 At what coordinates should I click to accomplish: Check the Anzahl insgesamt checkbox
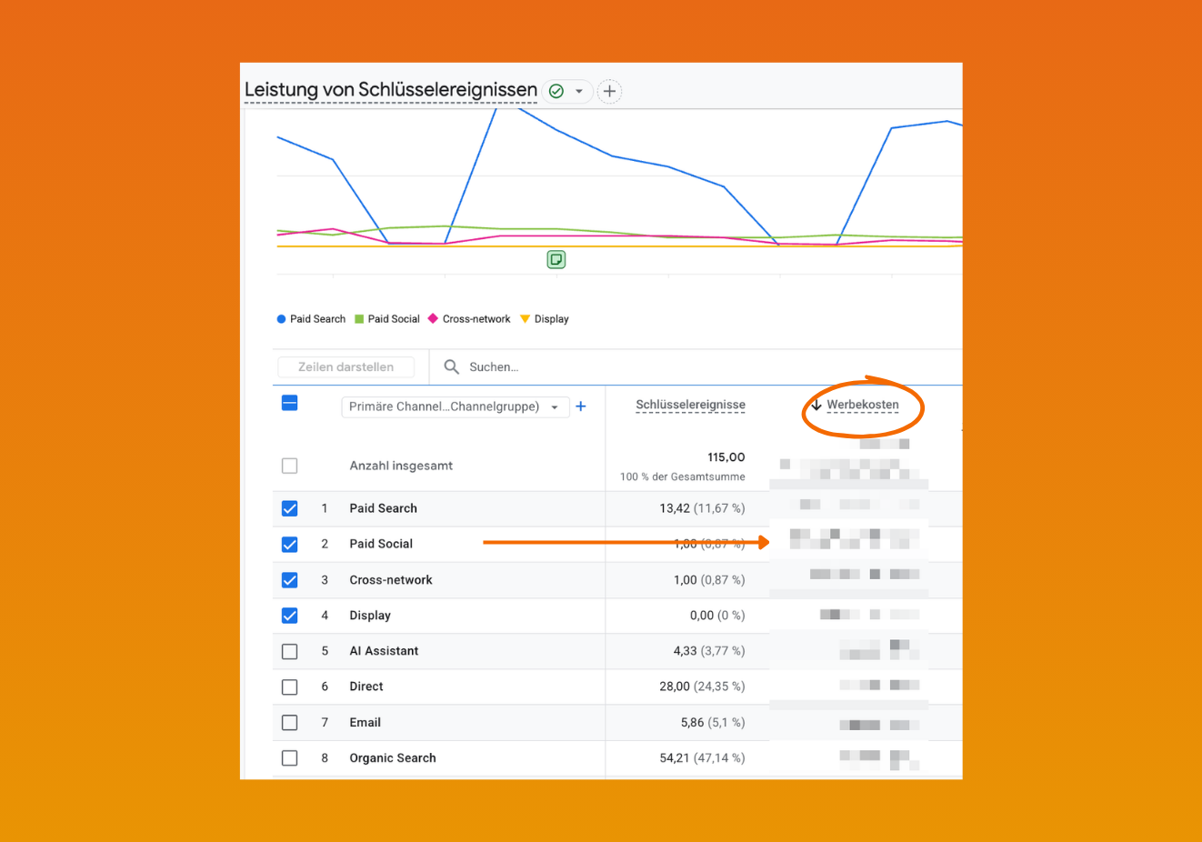[x=290, y=466]
